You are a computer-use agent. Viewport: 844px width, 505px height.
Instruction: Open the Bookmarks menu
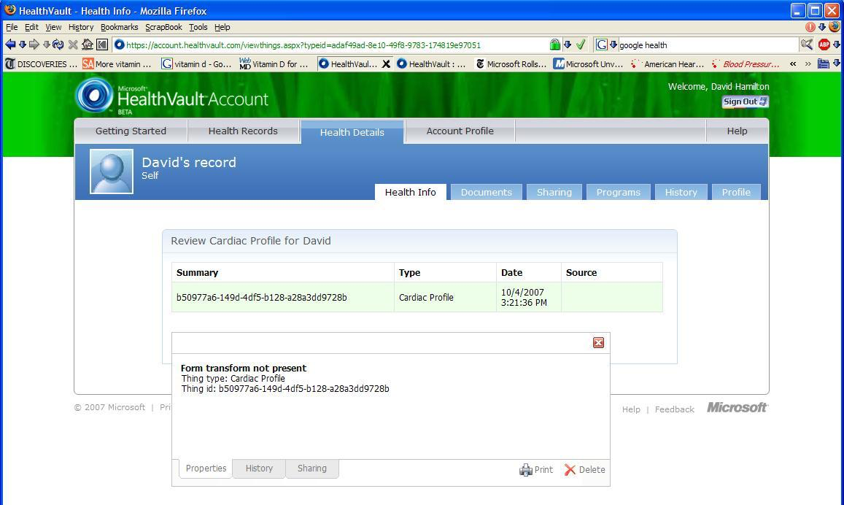click(120, 27)
